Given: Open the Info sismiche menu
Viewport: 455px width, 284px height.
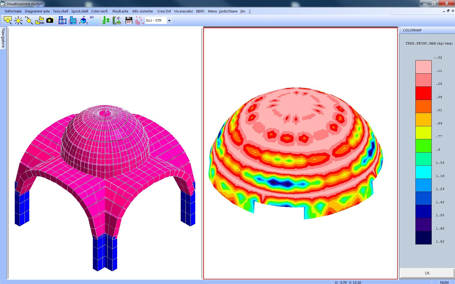Looking at the screenshot, I should pyautogui.click(x=142, y=11).
